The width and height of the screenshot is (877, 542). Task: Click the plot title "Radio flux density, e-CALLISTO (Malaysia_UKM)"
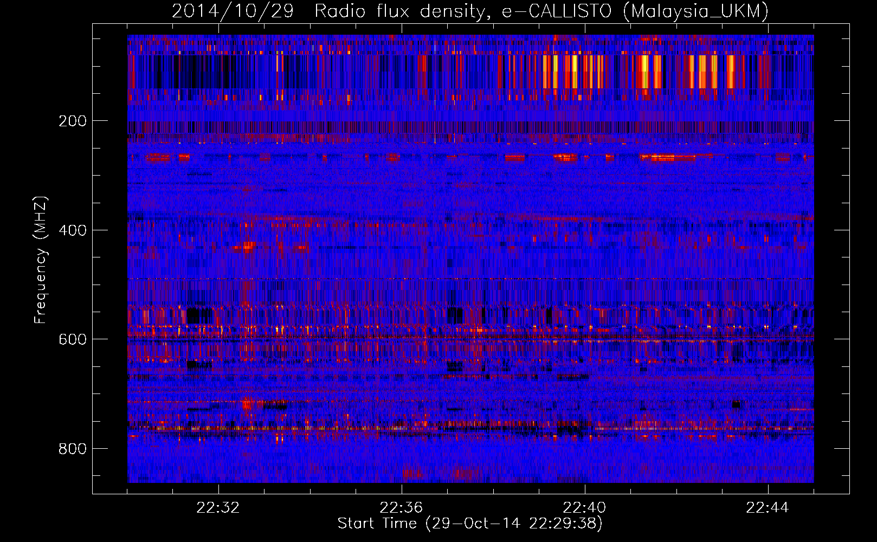541,11
